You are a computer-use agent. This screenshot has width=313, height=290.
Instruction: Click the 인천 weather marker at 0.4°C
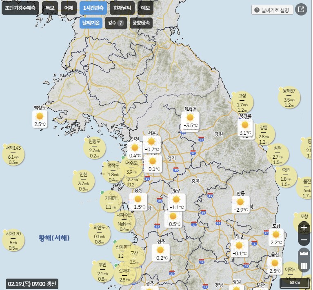(x=135, y=151)
